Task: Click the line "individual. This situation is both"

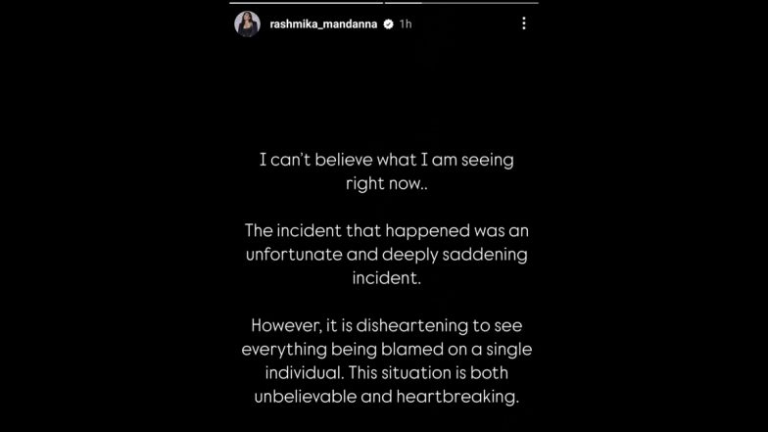Action: tap(386, 371)
